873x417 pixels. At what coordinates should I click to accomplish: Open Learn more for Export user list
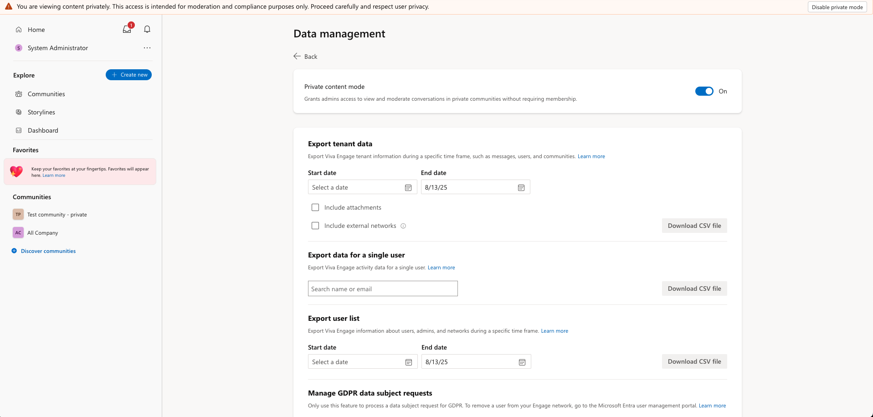(x=555, y=331)
